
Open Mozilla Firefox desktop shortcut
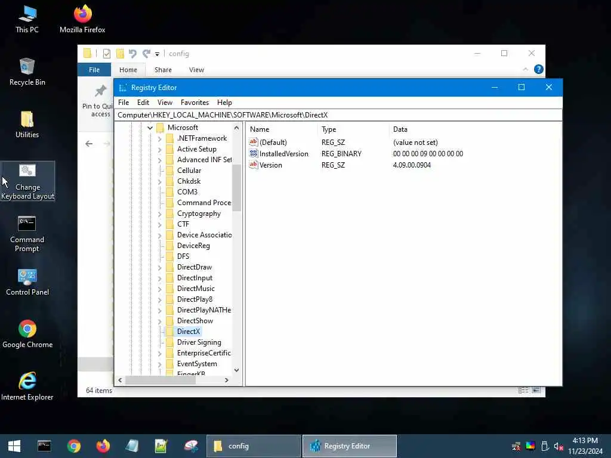[x=82, y=20]
